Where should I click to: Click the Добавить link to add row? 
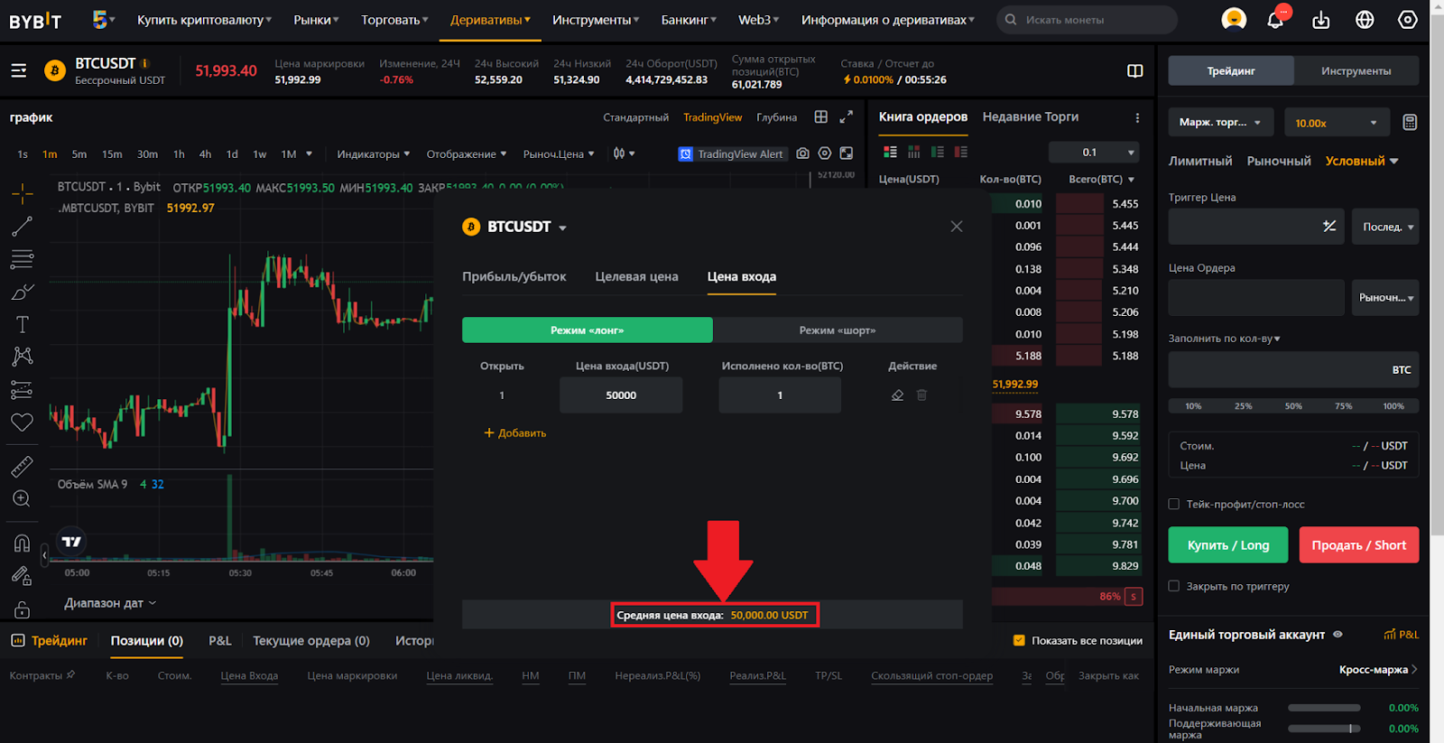515,433
